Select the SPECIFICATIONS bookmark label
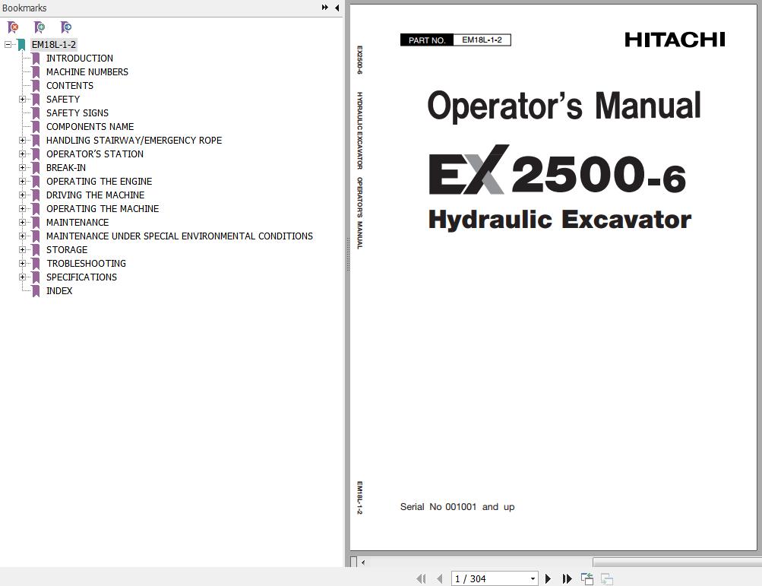This screenshot has height=586, width=762. click(81, 277)
